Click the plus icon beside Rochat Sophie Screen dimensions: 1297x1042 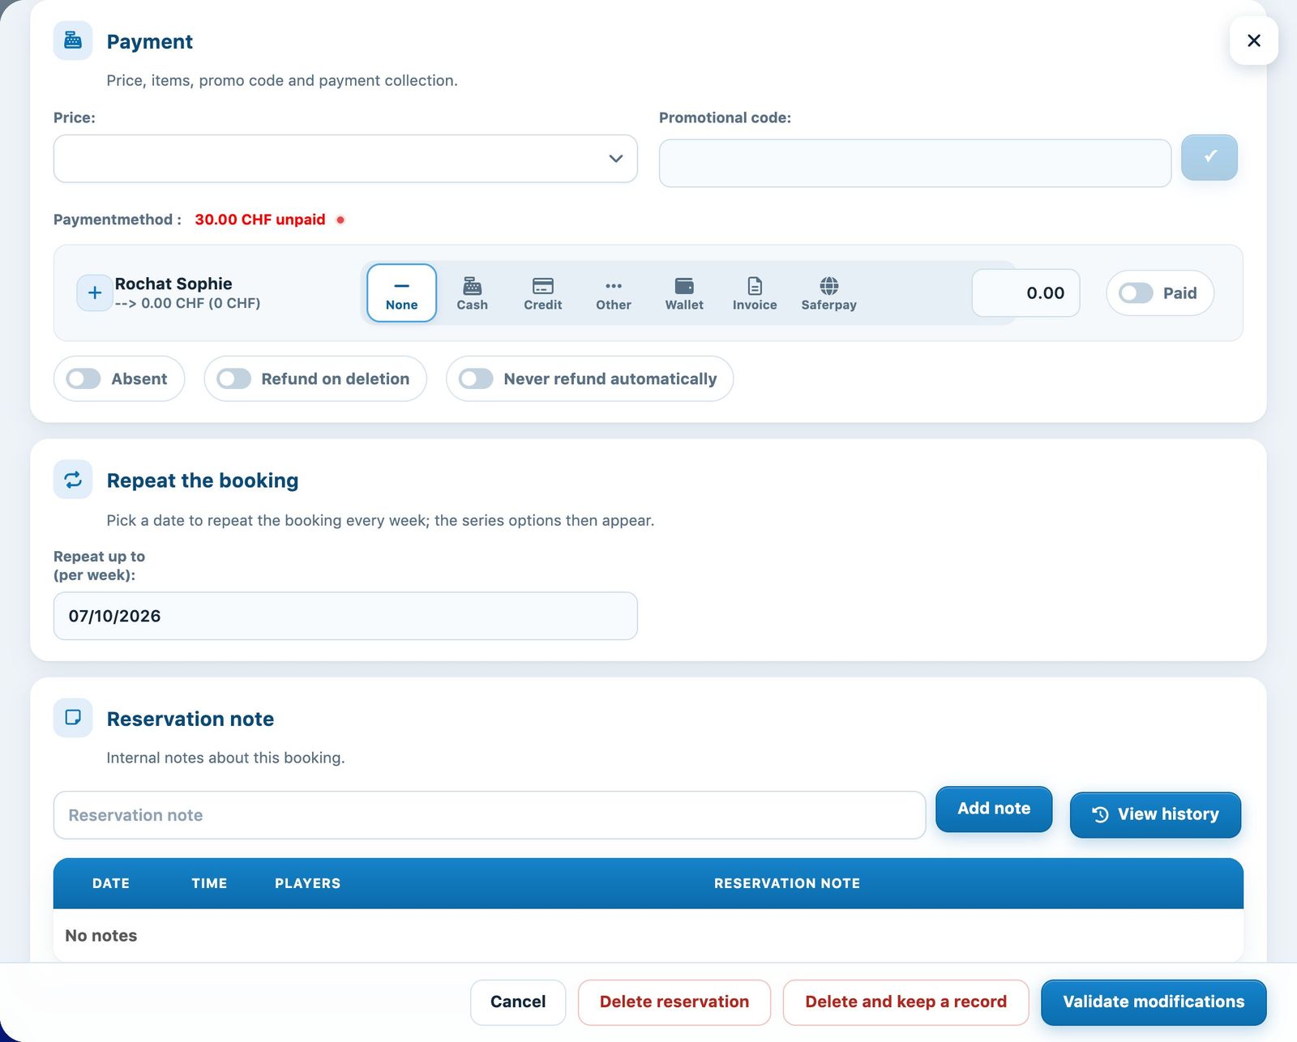[x=95, y=293]
